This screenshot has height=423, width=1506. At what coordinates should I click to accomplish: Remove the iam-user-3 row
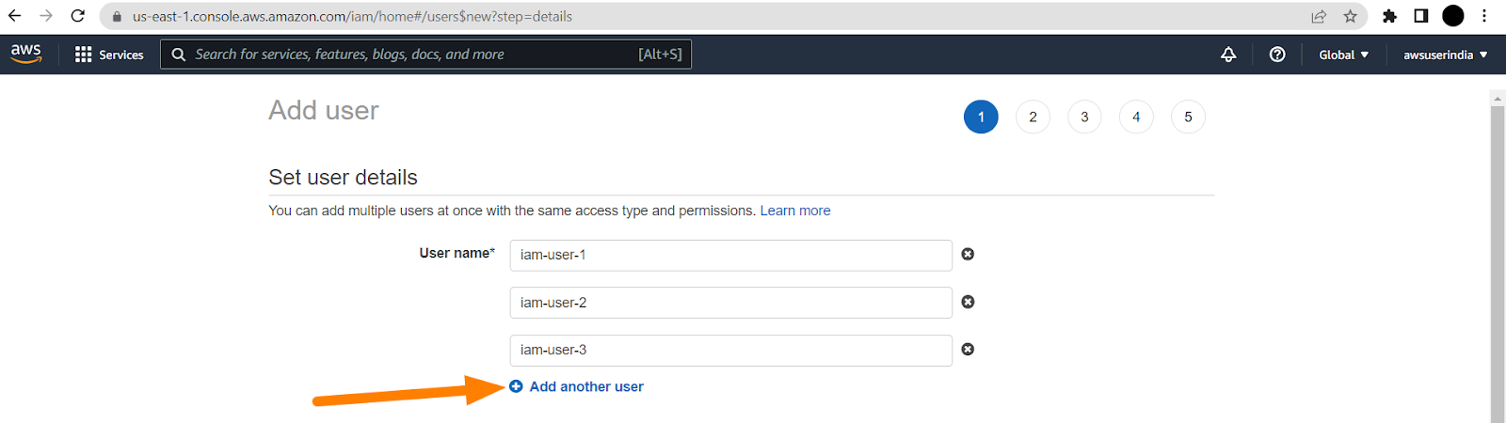pyautogui.click(x=968, y=350)
